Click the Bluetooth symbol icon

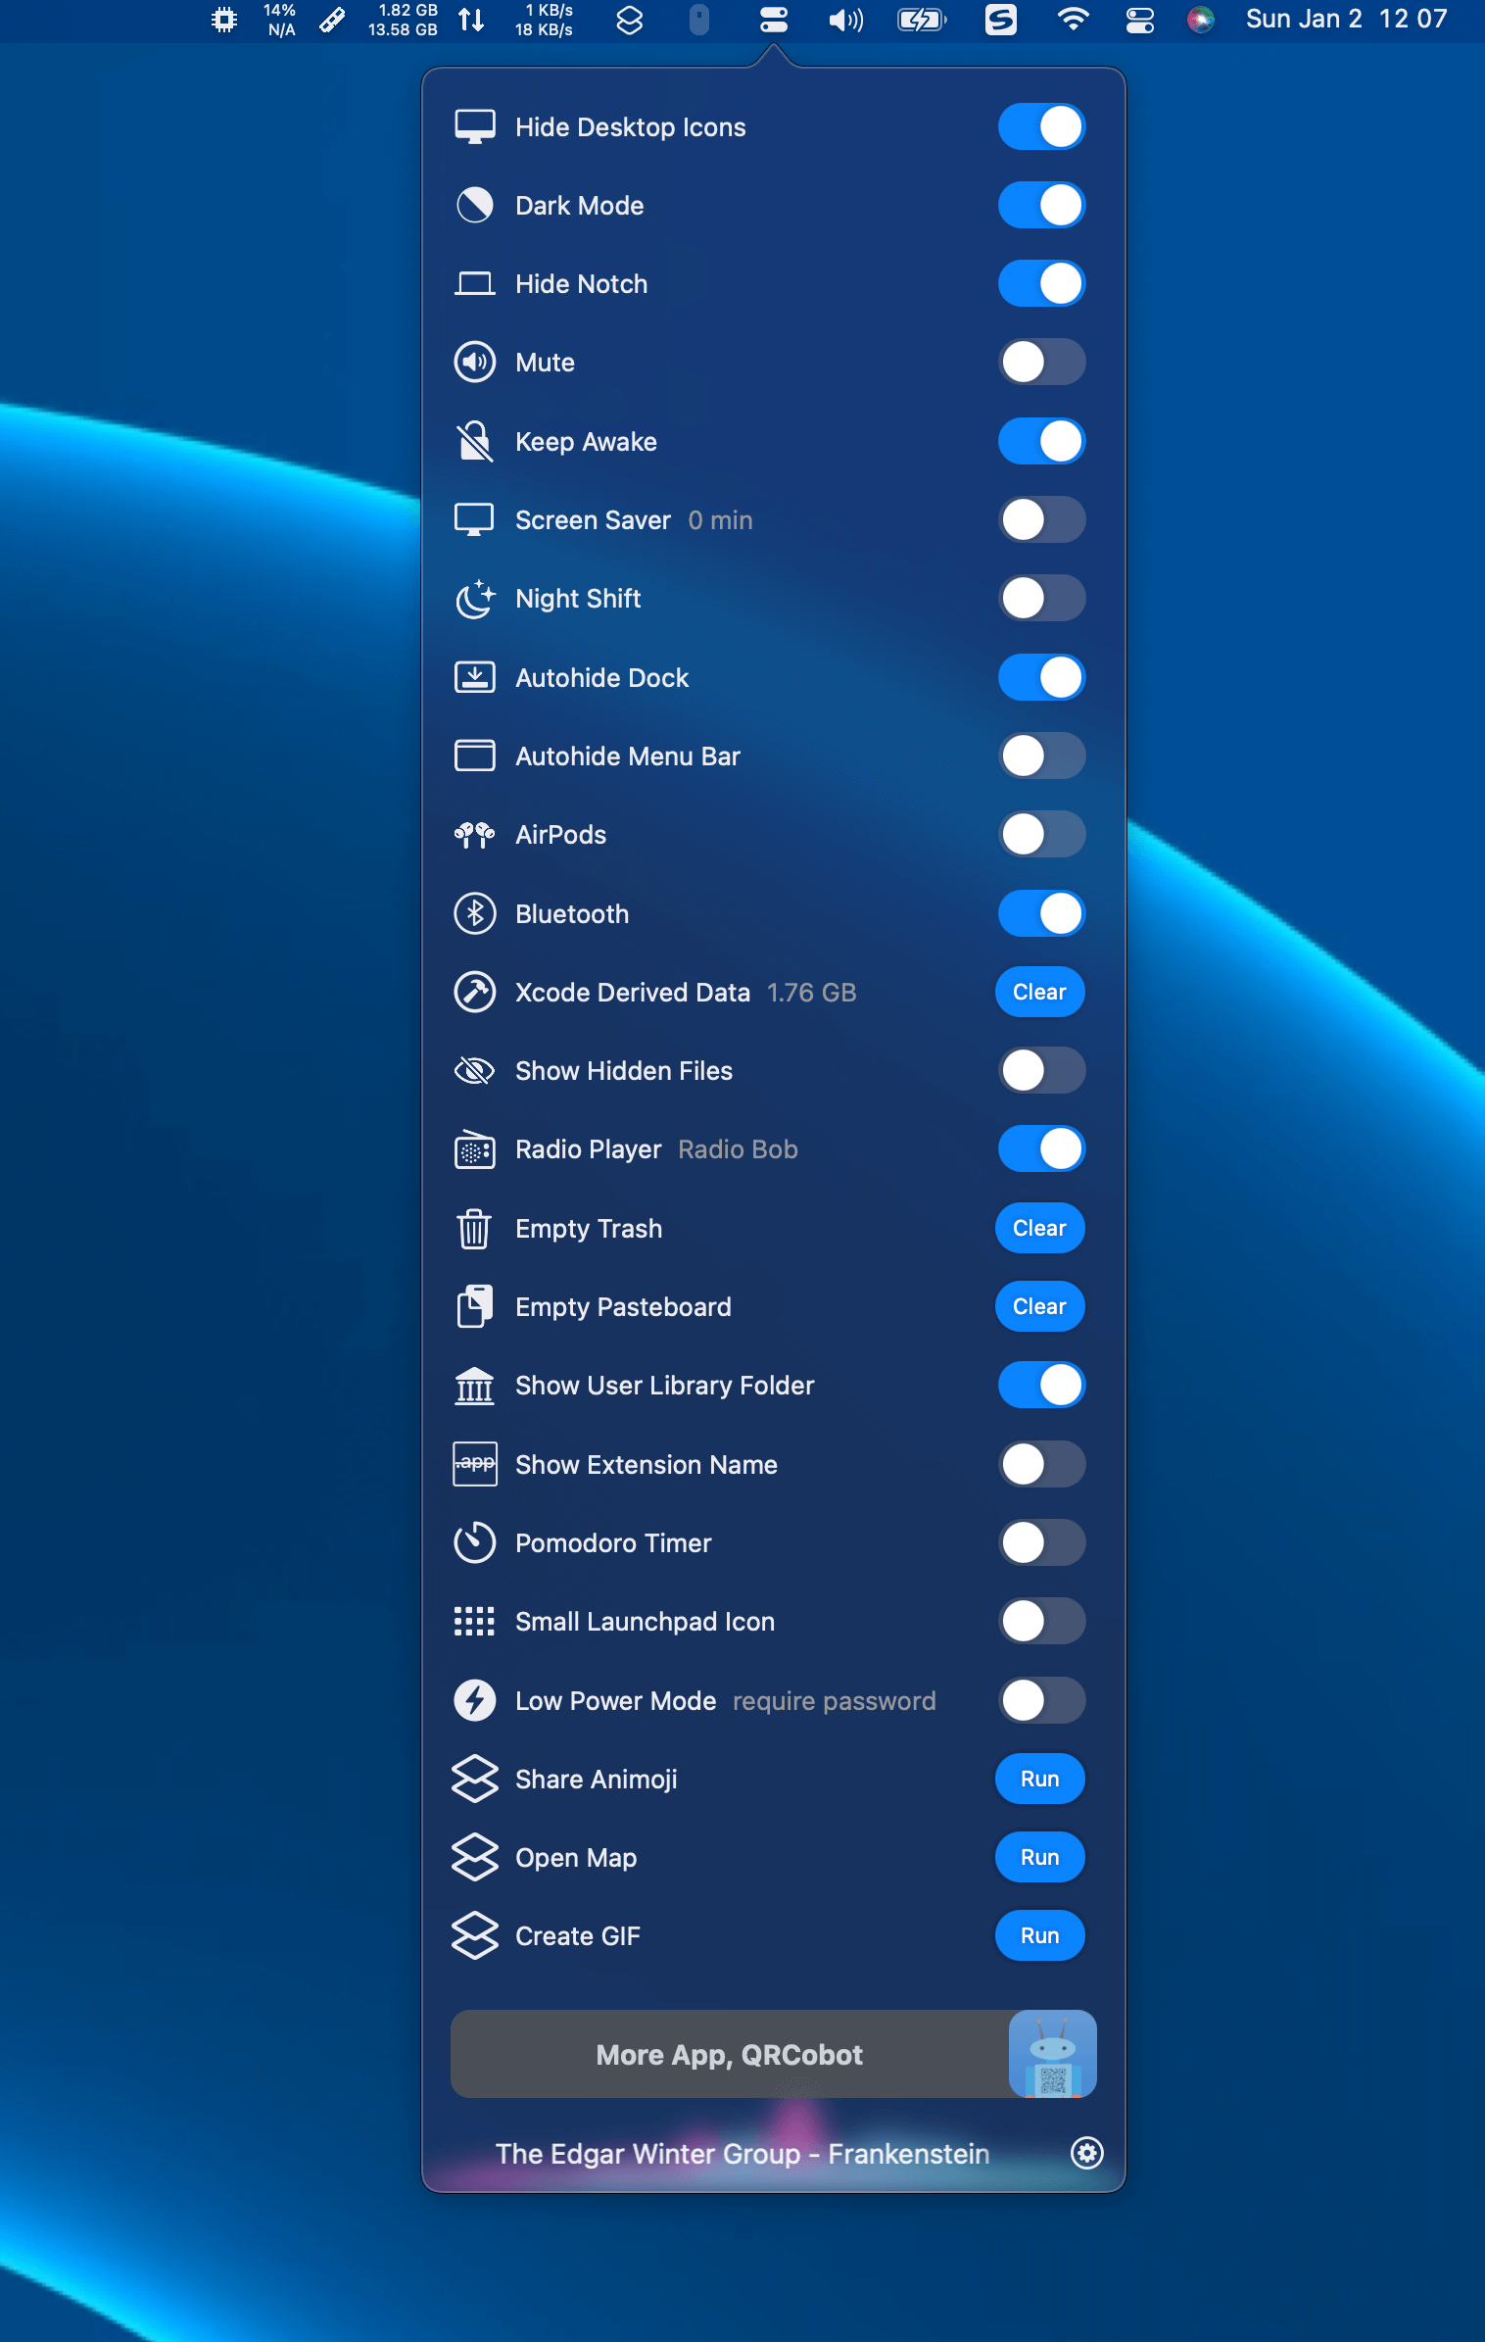click(x=475, y=913)
